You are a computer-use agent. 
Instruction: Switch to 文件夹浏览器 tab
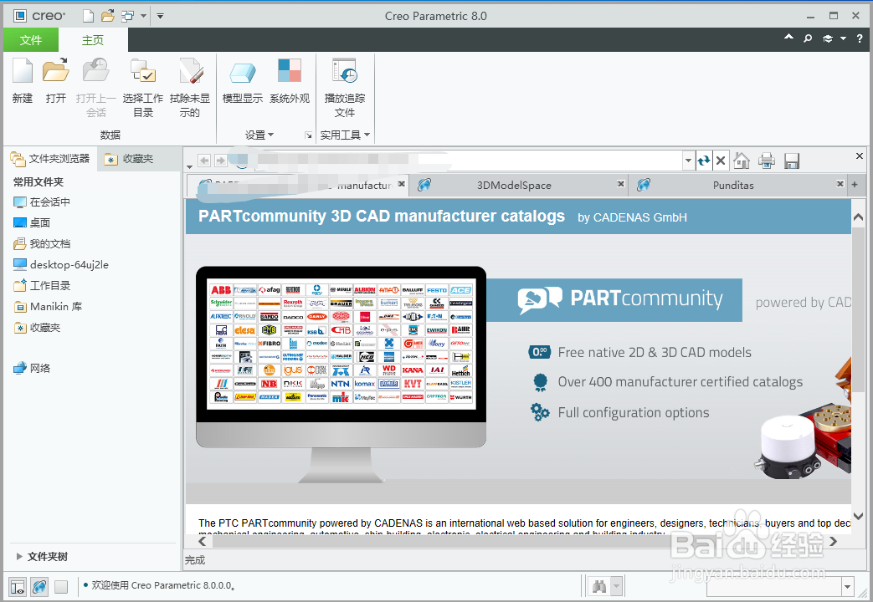click(x=50, y=159)
